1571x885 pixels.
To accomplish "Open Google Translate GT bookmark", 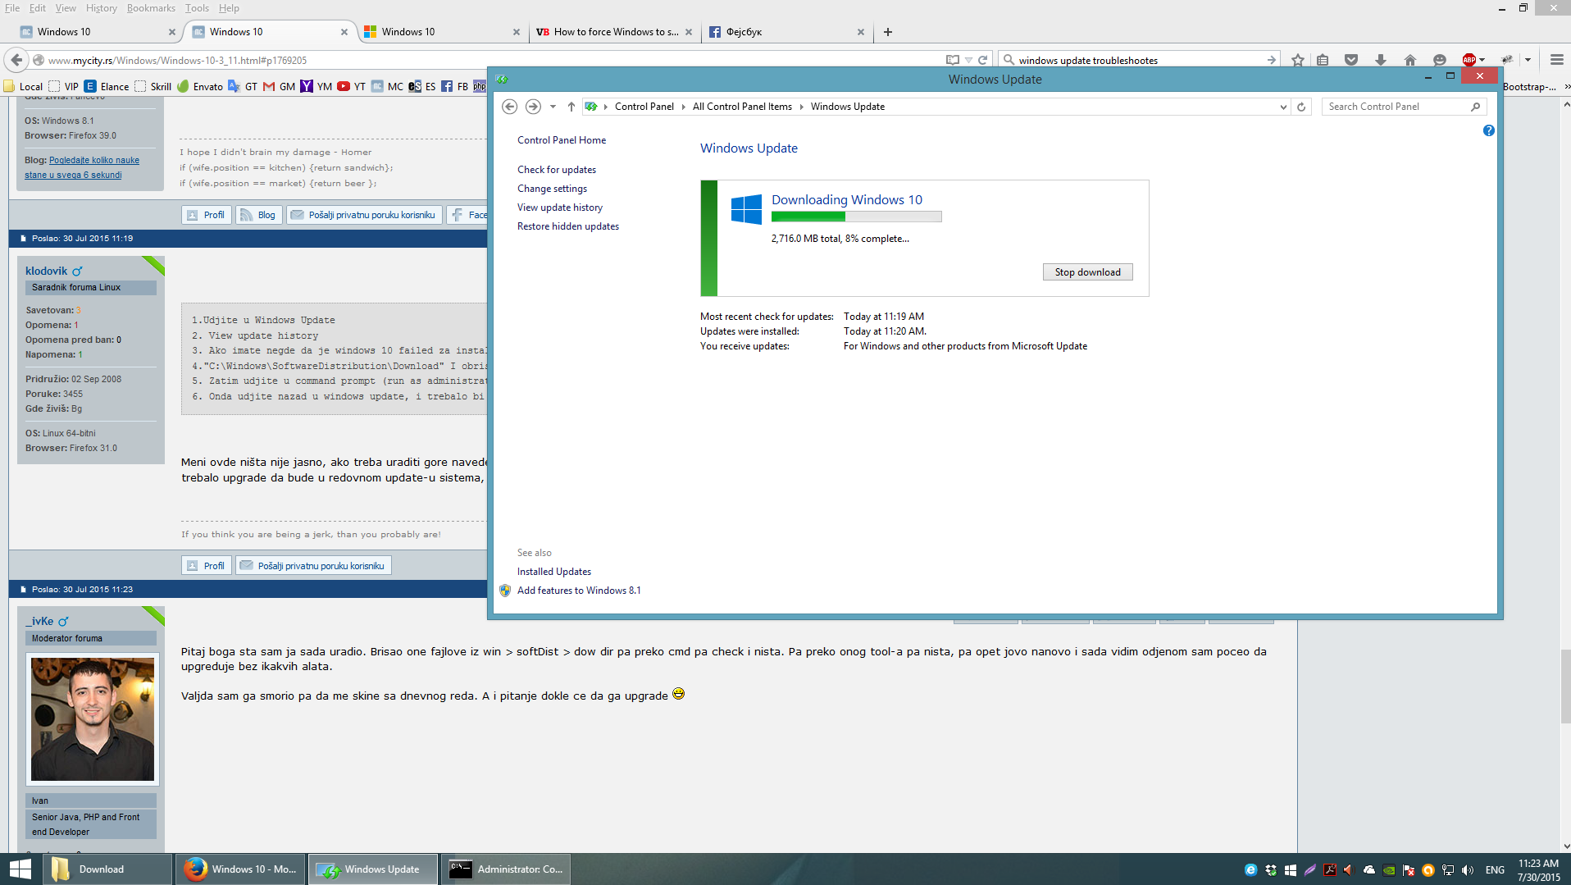I will (x=243, y=86).
